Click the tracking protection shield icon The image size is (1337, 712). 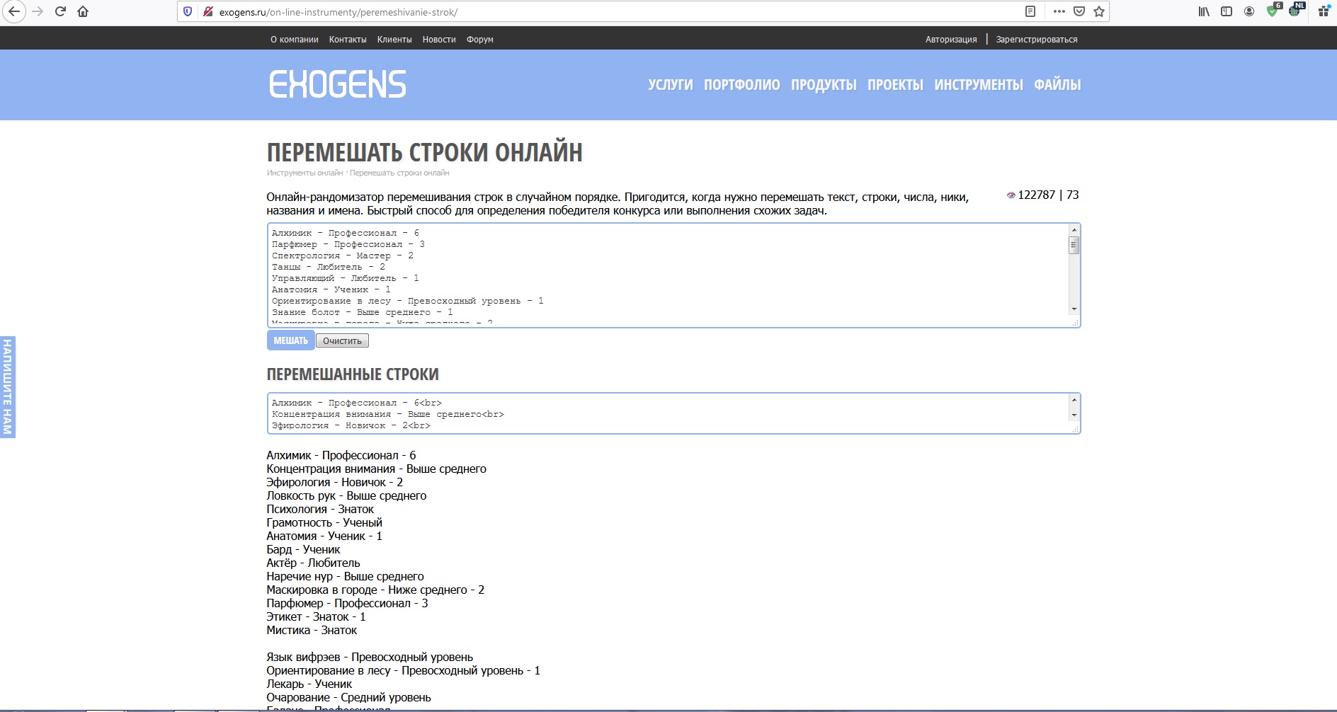pyautogui.click(x=188, y=11)
